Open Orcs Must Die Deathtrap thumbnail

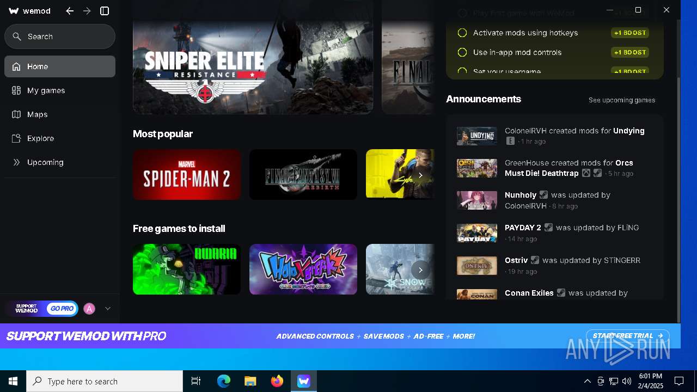click(x=477, y=168)
